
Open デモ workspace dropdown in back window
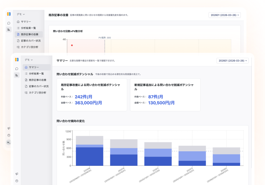pos(21,14)
